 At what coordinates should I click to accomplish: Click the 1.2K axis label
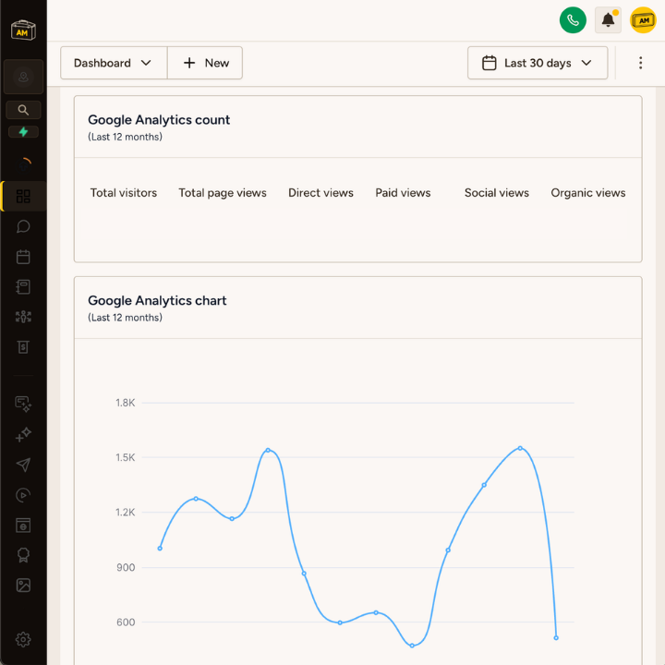125,513
